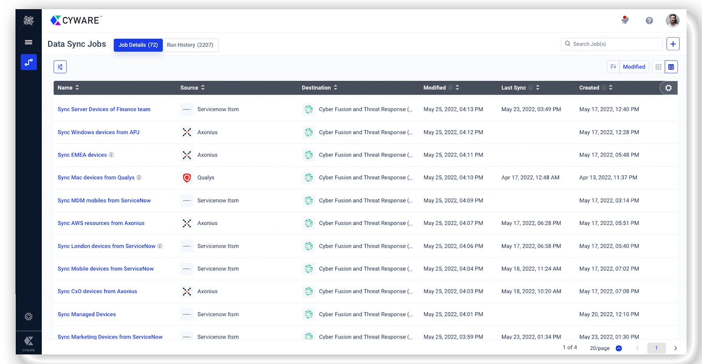Open table column settings gear
Screen dimensions: 702x364
[668, 88]
